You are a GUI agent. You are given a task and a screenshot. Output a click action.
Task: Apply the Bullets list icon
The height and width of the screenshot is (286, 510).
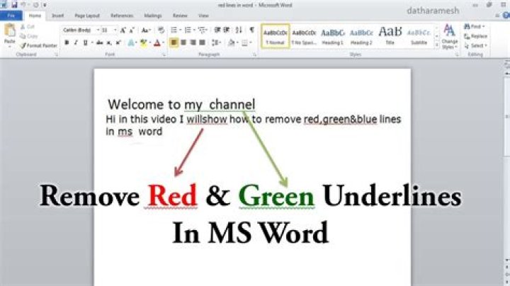(x=174, y=30)
